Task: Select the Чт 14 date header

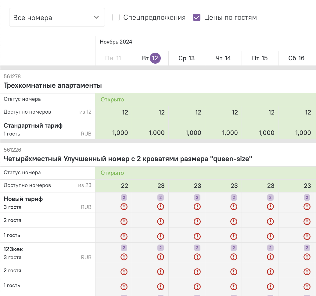Action: pos(223,58)
